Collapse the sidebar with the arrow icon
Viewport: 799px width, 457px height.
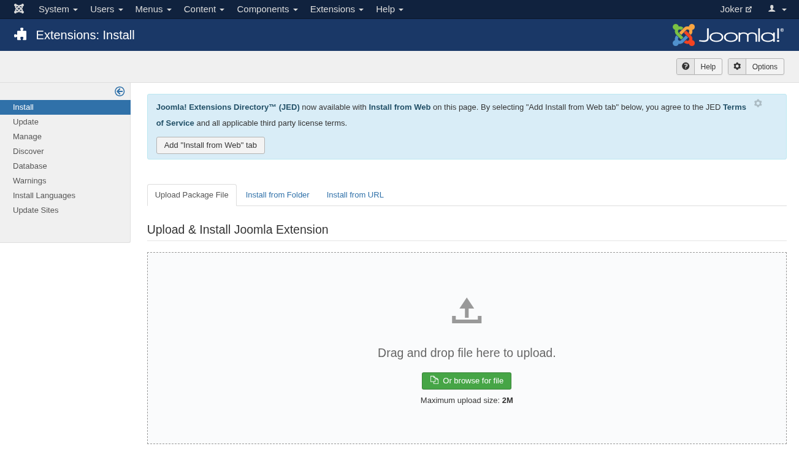120,91
